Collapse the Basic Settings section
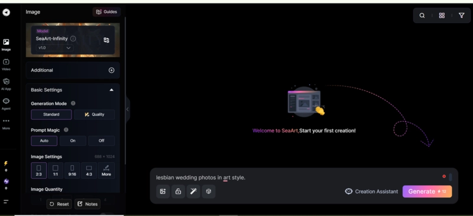Screen dimensions: 473x216 point(111,90)
